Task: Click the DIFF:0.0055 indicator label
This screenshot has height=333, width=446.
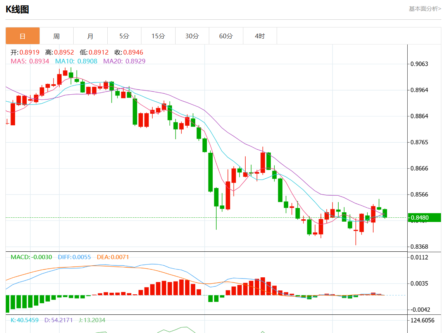Action: coord(74,257)
